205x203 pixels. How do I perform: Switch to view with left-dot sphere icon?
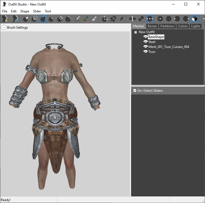pos(177,19)
